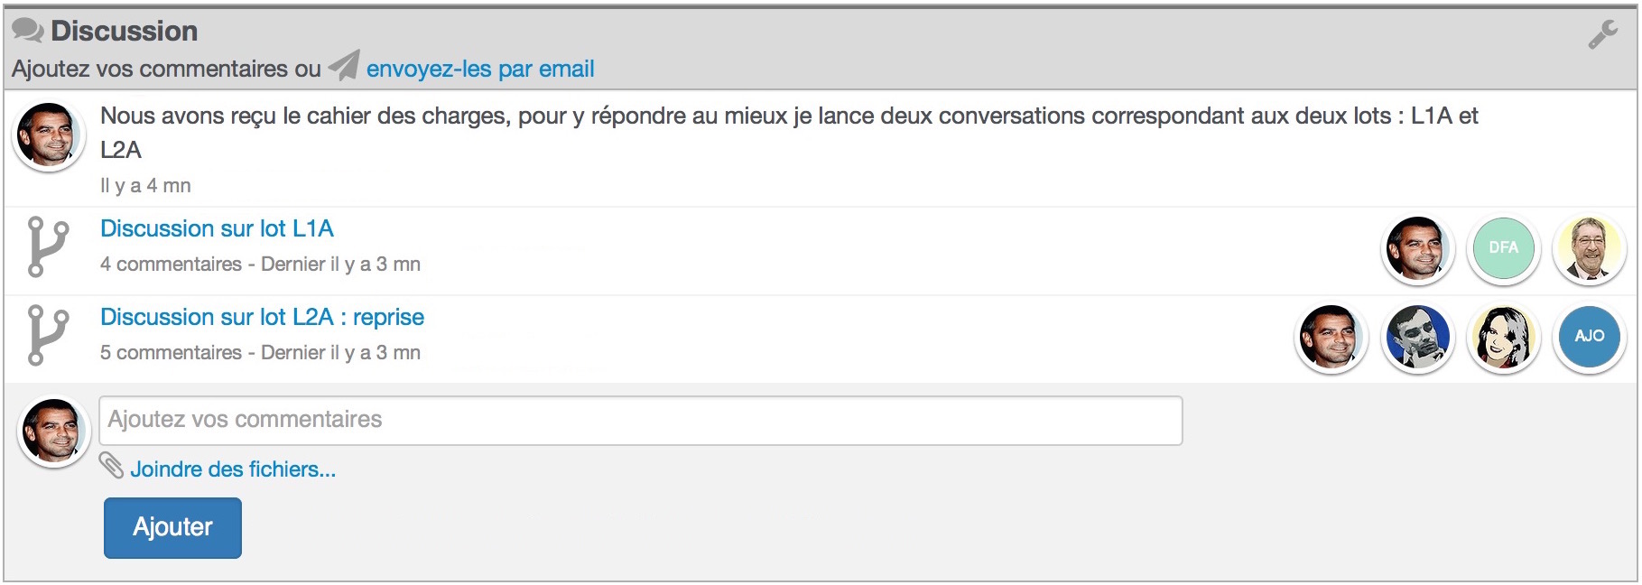This screenshot has height=585, width=1642.
Task: Click the branch icon beside lot L2A
Action: coord(48,335)
